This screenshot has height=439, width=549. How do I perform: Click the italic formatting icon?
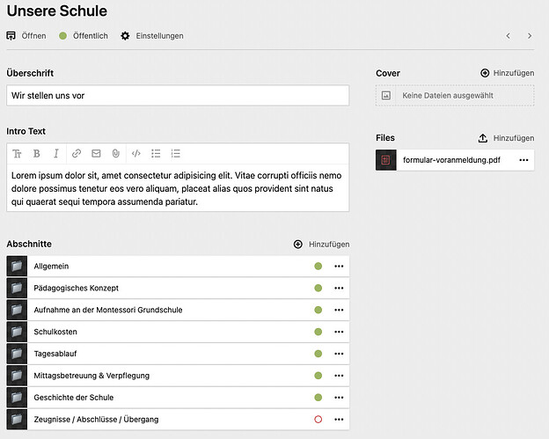pos(56,153)
